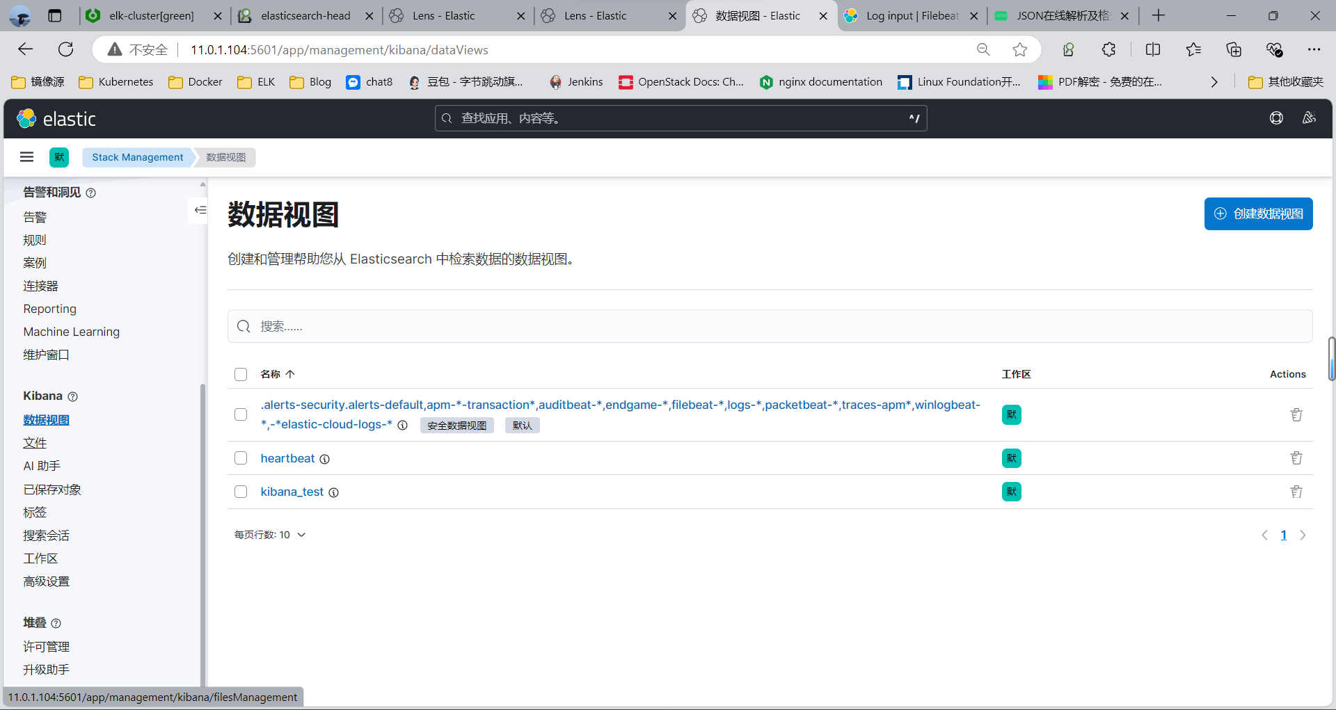
Task: Open the Blog bookmark folder
Action: coord(310,82)
